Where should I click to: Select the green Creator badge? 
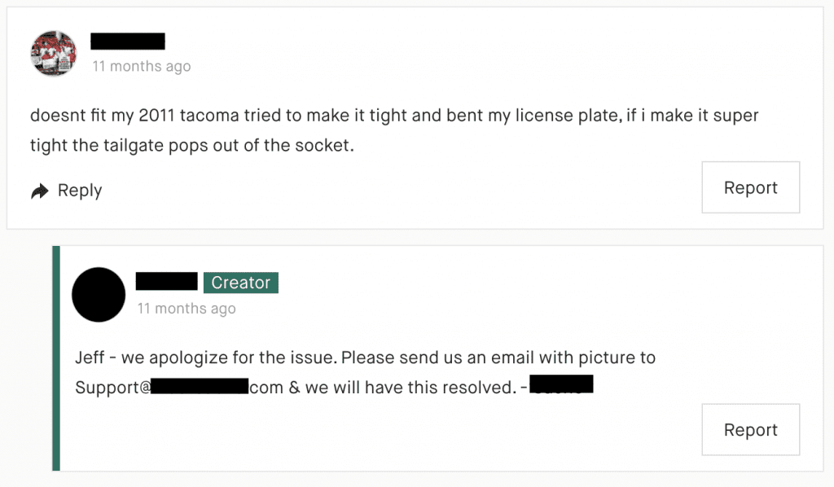point(240,282)
